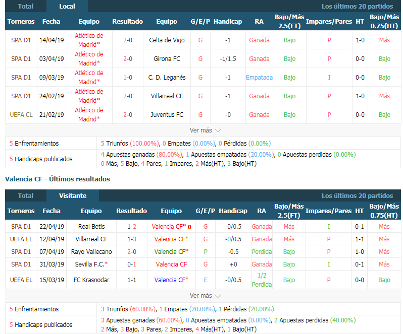
Task: Click Atlético de Madrid in 14/04/19 row
Action: pos(89,40)
